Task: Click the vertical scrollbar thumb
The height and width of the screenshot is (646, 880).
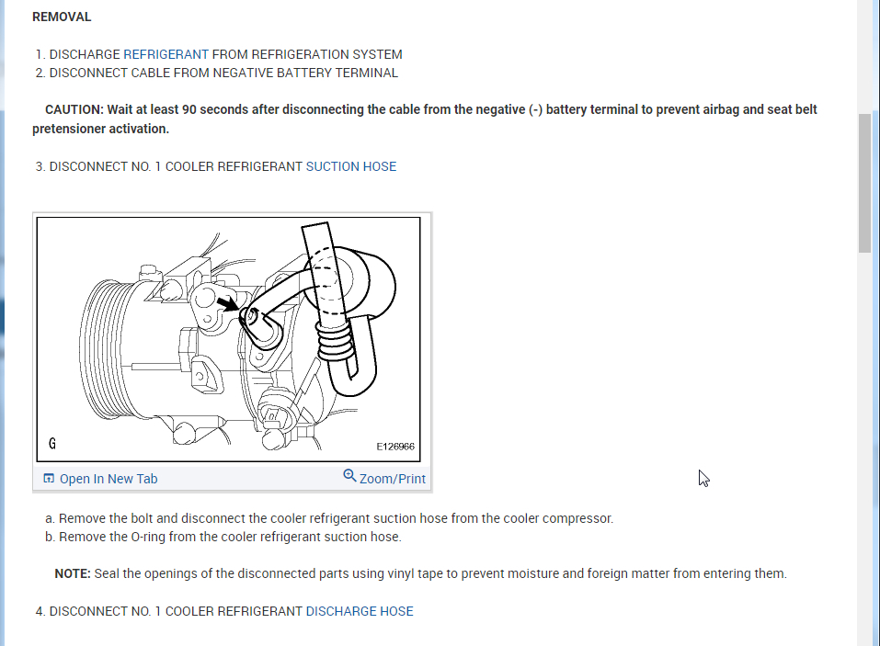Action: [x=864, y=183]
